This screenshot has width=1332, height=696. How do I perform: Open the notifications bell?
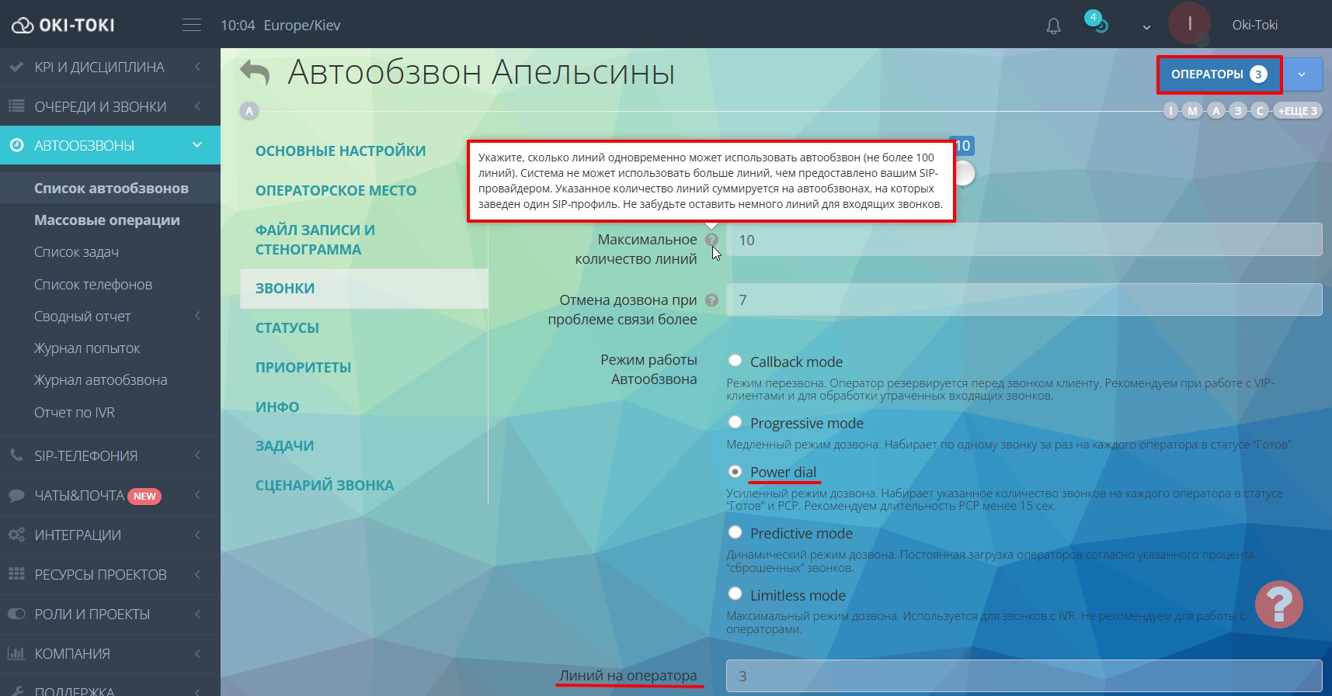1053,26
